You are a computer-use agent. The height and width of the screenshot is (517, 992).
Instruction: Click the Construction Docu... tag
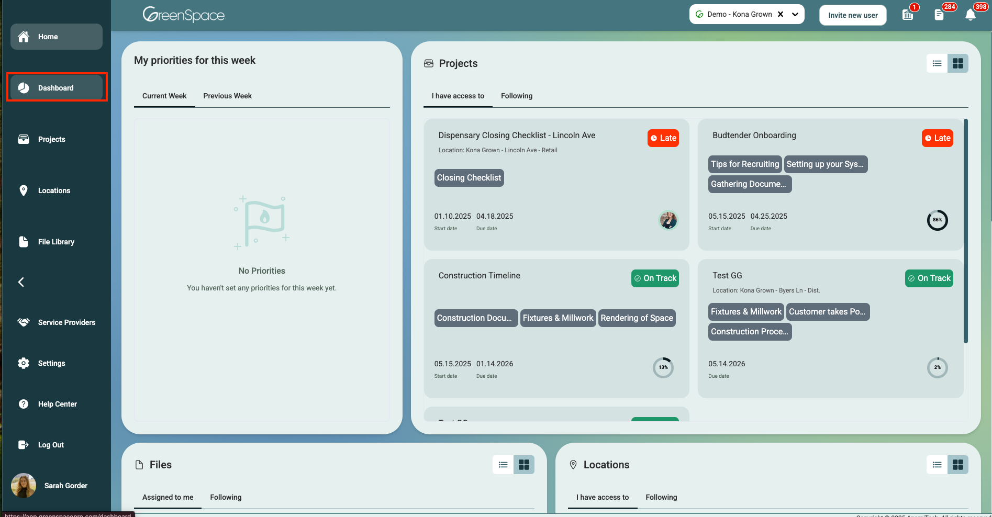coord(476,318)
